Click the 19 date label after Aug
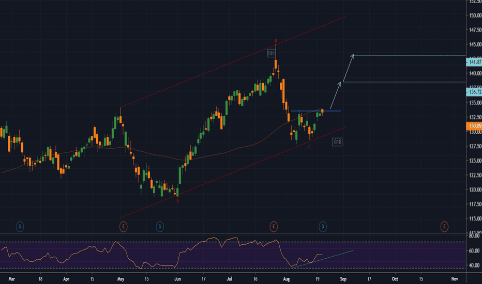Image resolution: width=482 pixels, height=284 pixels. pyautogui.click(x=318, y=279)
